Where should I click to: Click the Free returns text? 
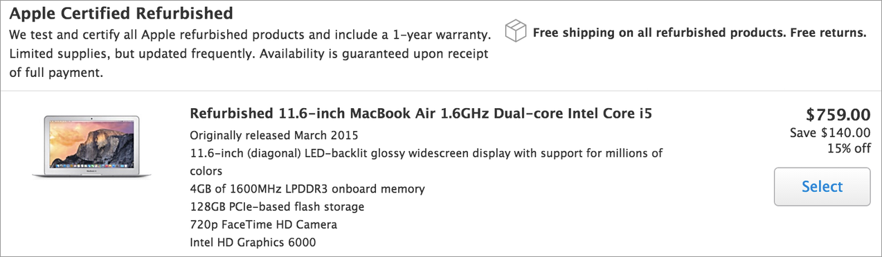pos(827,33)
